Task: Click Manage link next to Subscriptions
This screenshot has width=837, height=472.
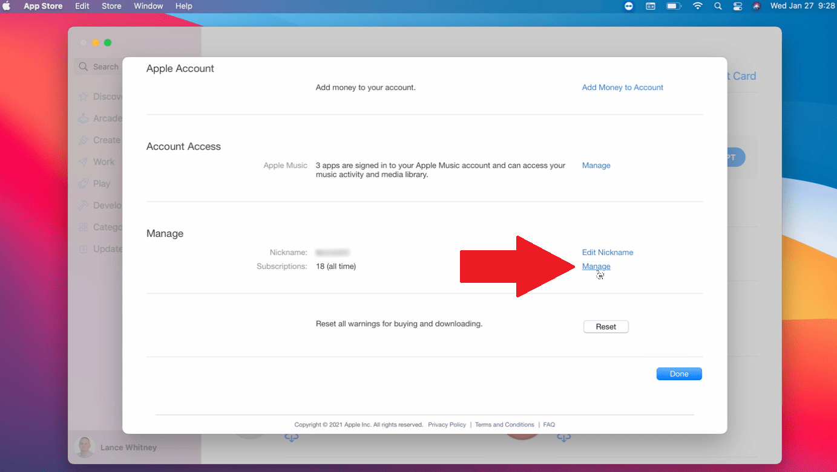Action: point(596,267)
